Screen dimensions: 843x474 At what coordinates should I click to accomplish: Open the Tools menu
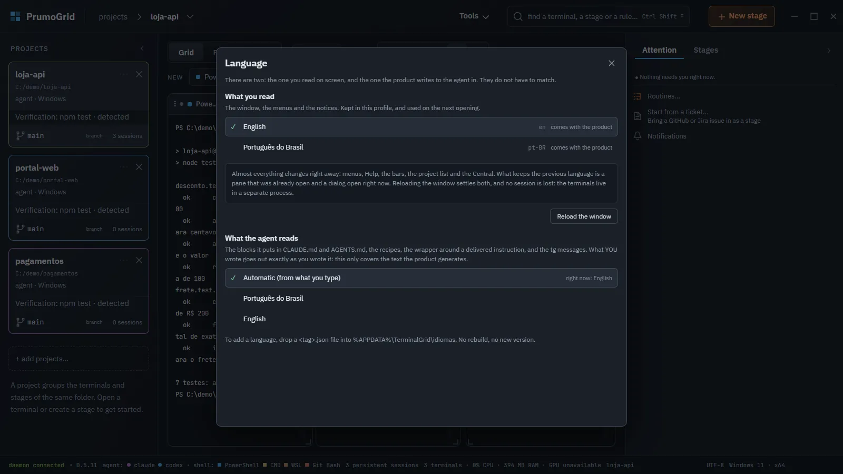[x=474, y=16]
